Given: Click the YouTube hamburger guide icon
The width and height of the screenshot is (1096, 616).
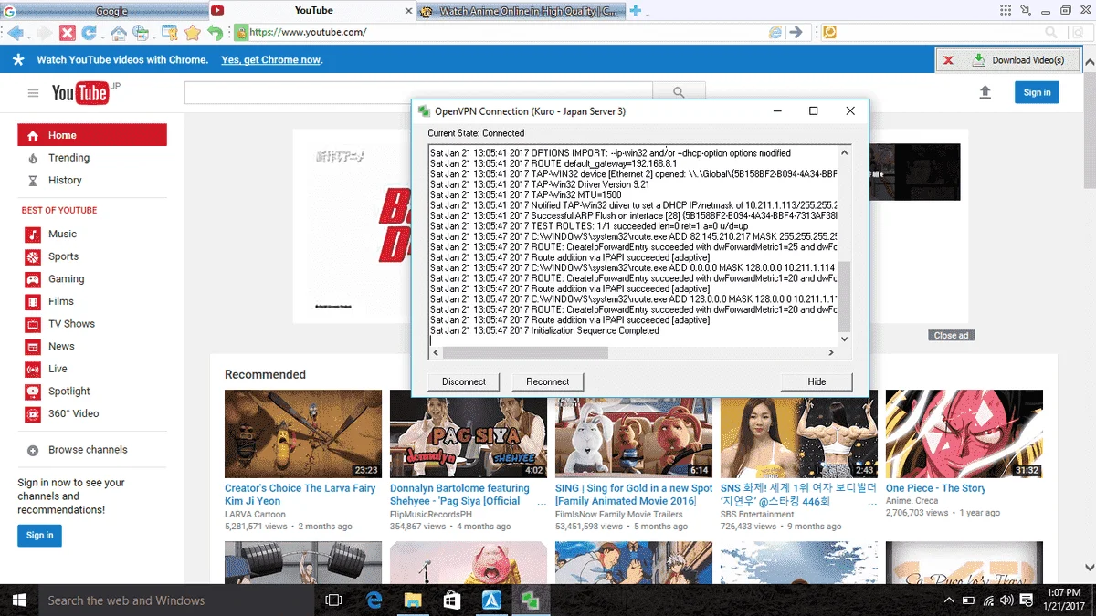Looking at the screenshot, I should pyautogui.click(x=33, y=93).
